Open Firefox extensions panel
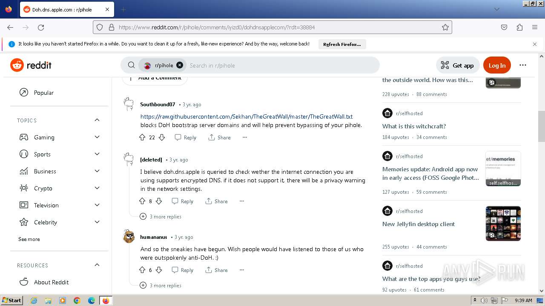545x306 pixels. [519, 27]
